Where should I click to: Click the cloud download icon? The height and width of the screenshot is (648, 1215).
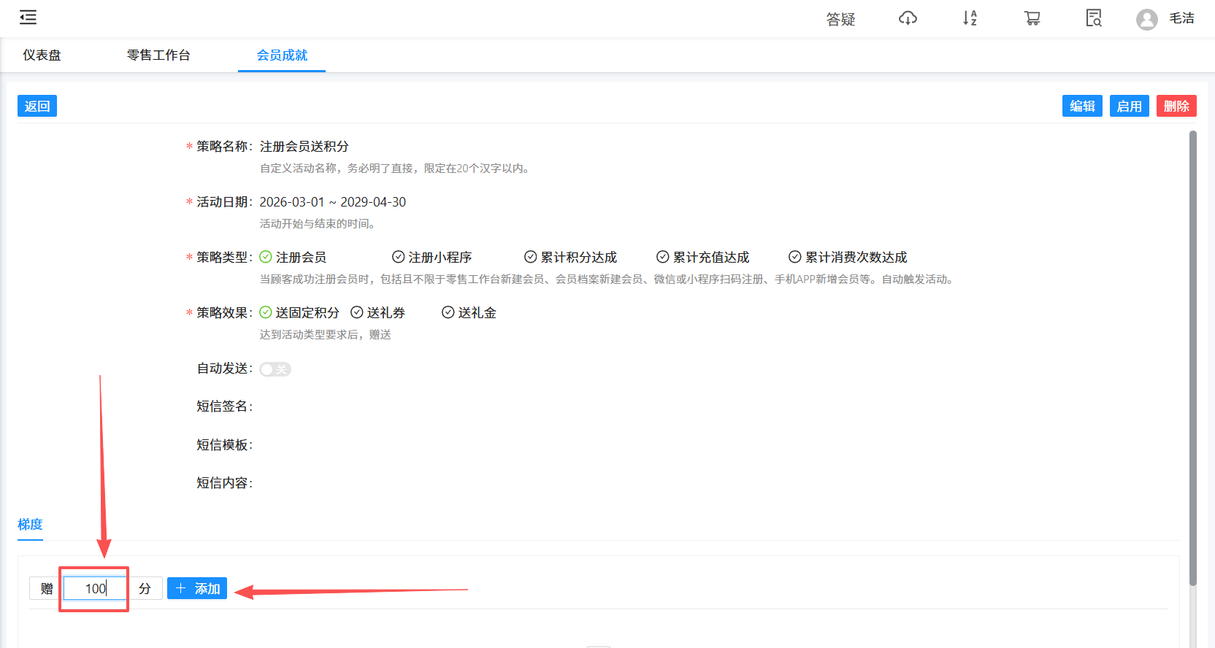(x=908, y=18)
